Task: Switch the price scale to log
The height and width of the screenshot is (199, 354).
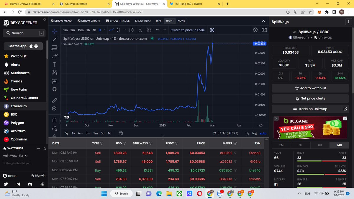Action: pos(254,133)
